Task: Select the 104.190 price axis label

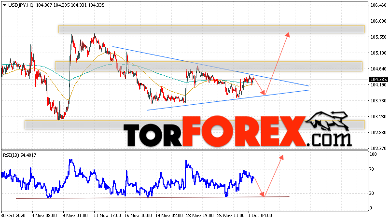Action: point(378,85)
